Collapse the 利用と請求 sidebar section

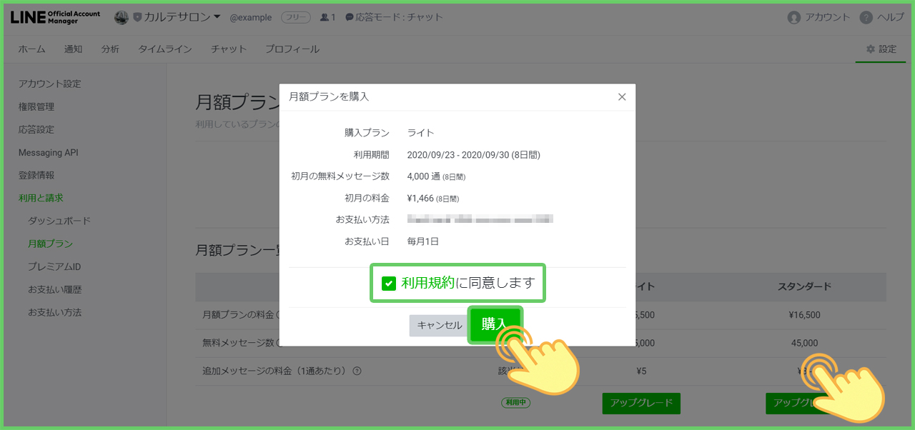[41, 198]
